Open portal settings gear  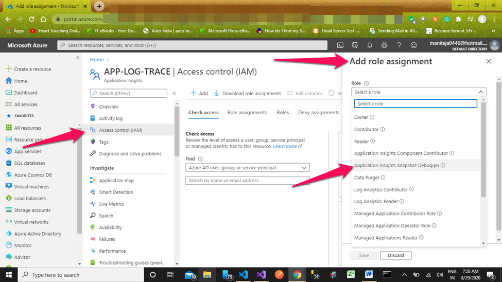click(x=384, y=45)
